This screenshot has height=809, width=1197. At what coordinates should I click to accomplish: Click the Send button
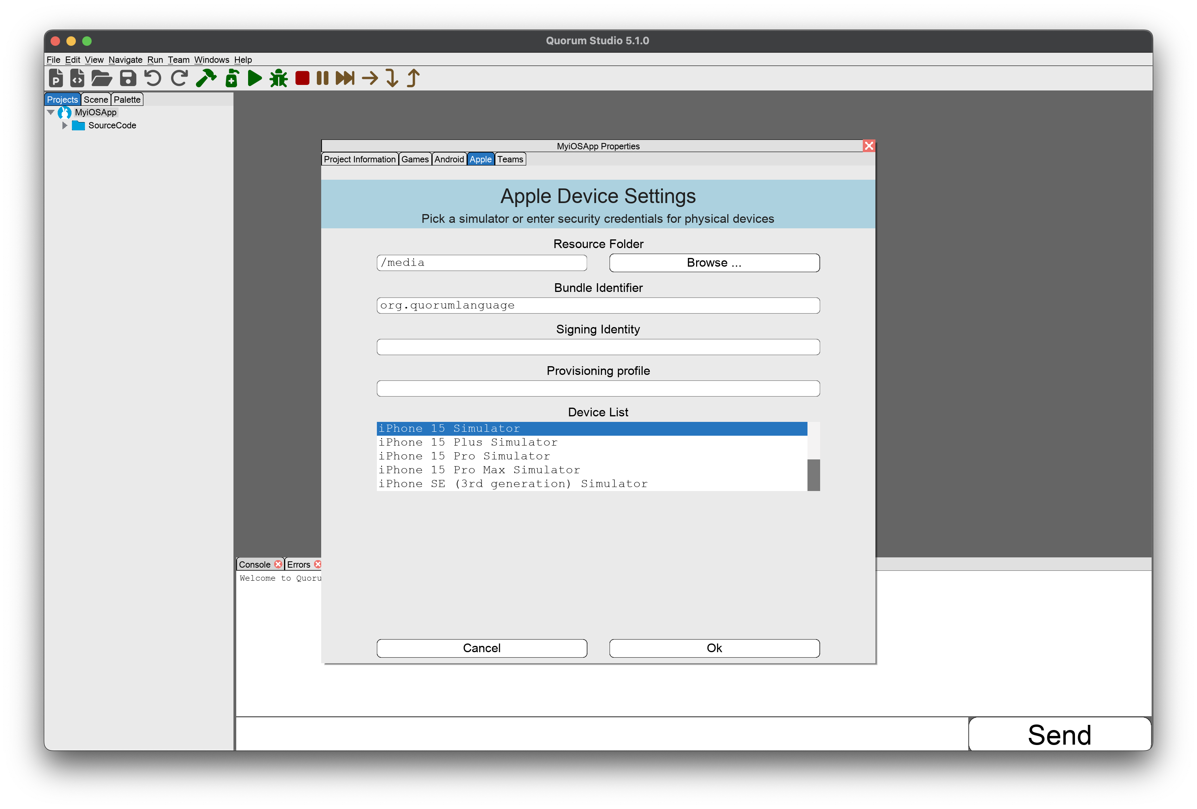[1060, 734]
